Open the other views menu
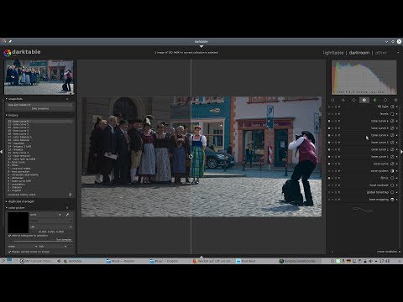The width and height of the screenshot is (403, 302). (x=381, y=53)
